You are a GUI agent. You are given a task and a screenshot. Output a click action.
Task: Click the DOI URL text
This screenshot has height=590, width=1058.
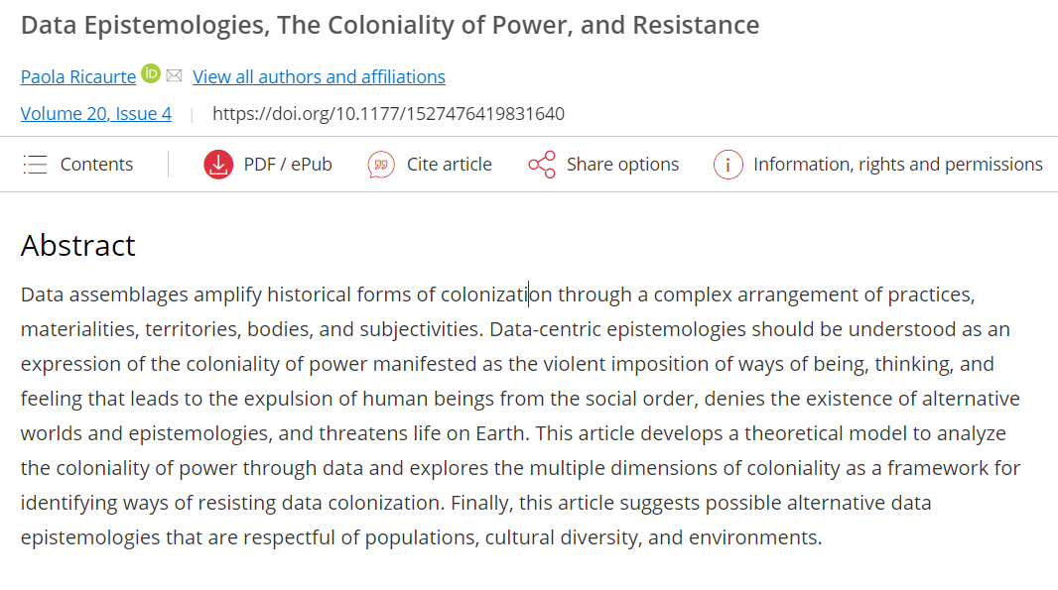tap(388, 114)
